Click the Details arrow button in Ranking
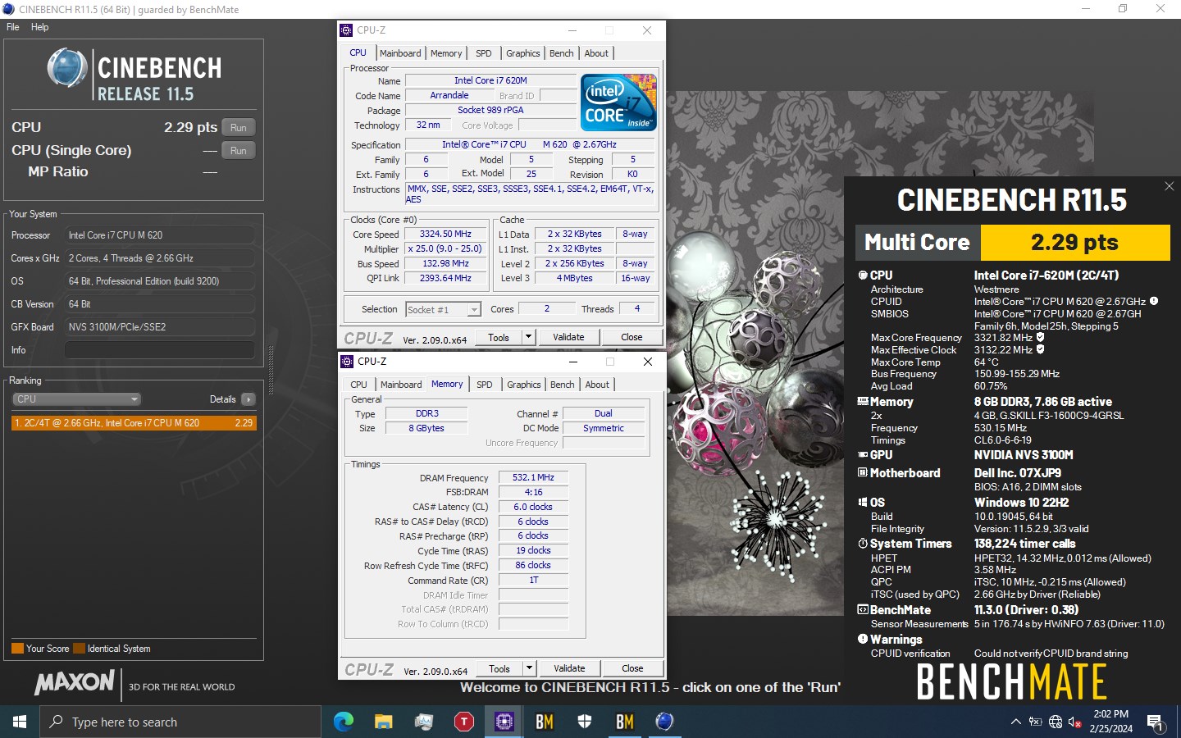Image resolution: width=1181 pixels, height=738 pixels. (x=249, y=399)
